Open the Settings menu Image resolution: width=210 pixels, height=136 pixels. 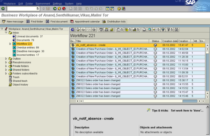click(x=57, y=4)
